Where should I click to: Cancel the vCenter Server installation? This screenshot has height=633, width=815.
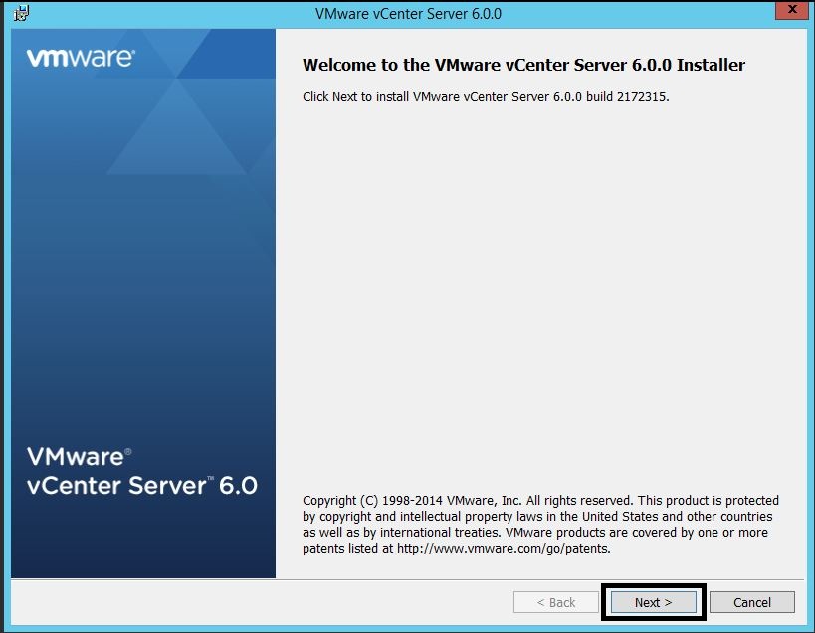tap(752, 602)
